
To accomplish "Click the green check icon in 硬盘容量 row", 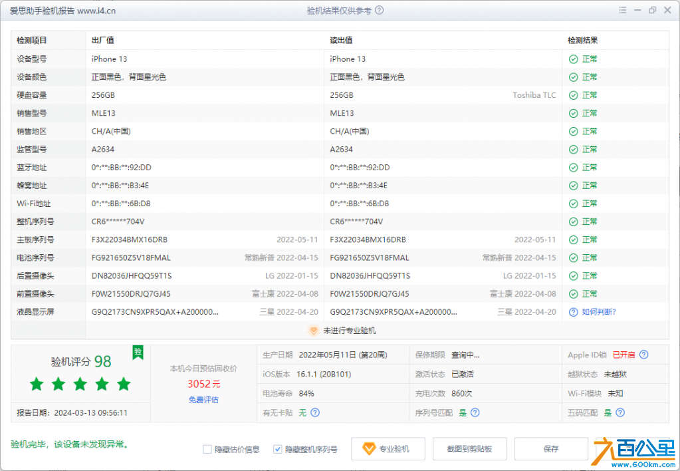I will [574, 96].
